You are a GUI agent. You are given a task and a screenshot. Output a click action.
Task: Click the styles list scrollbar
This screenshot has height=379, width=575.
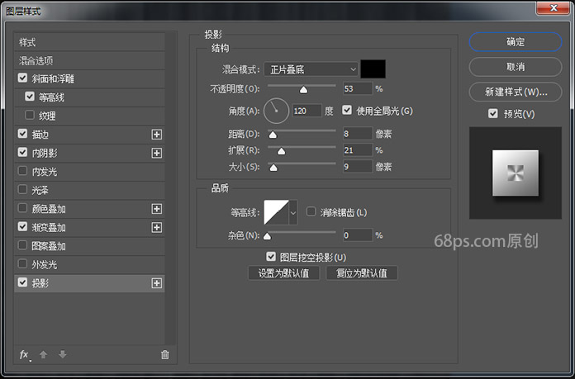tap(170, 189)
